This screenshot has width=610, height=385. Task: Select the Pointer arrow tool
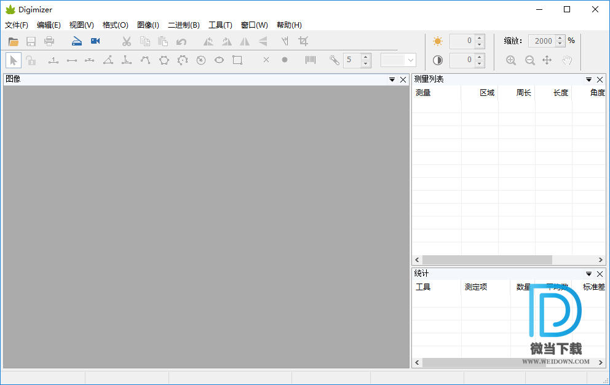coord(14,60)
